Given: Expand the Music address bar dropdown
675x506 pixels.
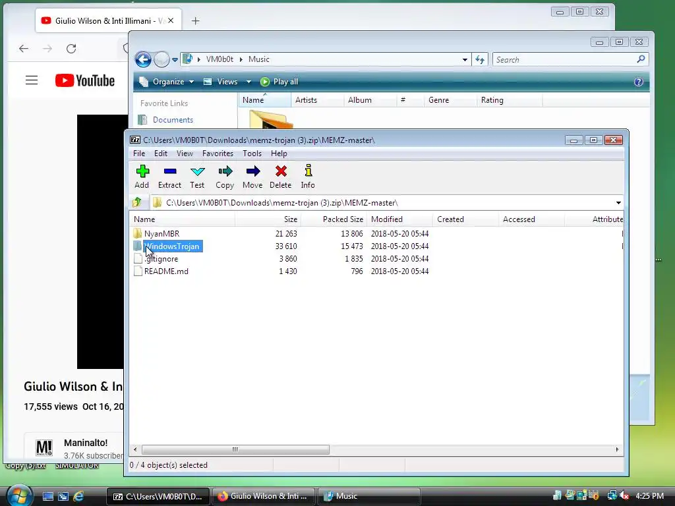Looking at the screenshot, I should (465, 60).
